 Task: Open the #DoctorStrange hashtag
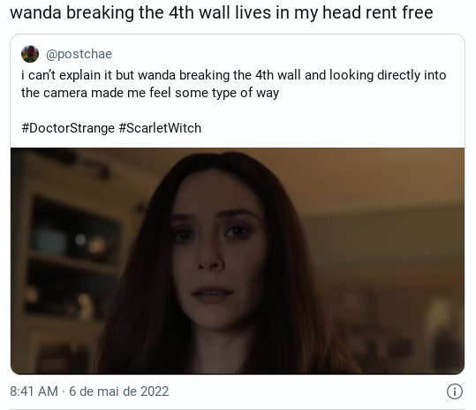[68, 128]
